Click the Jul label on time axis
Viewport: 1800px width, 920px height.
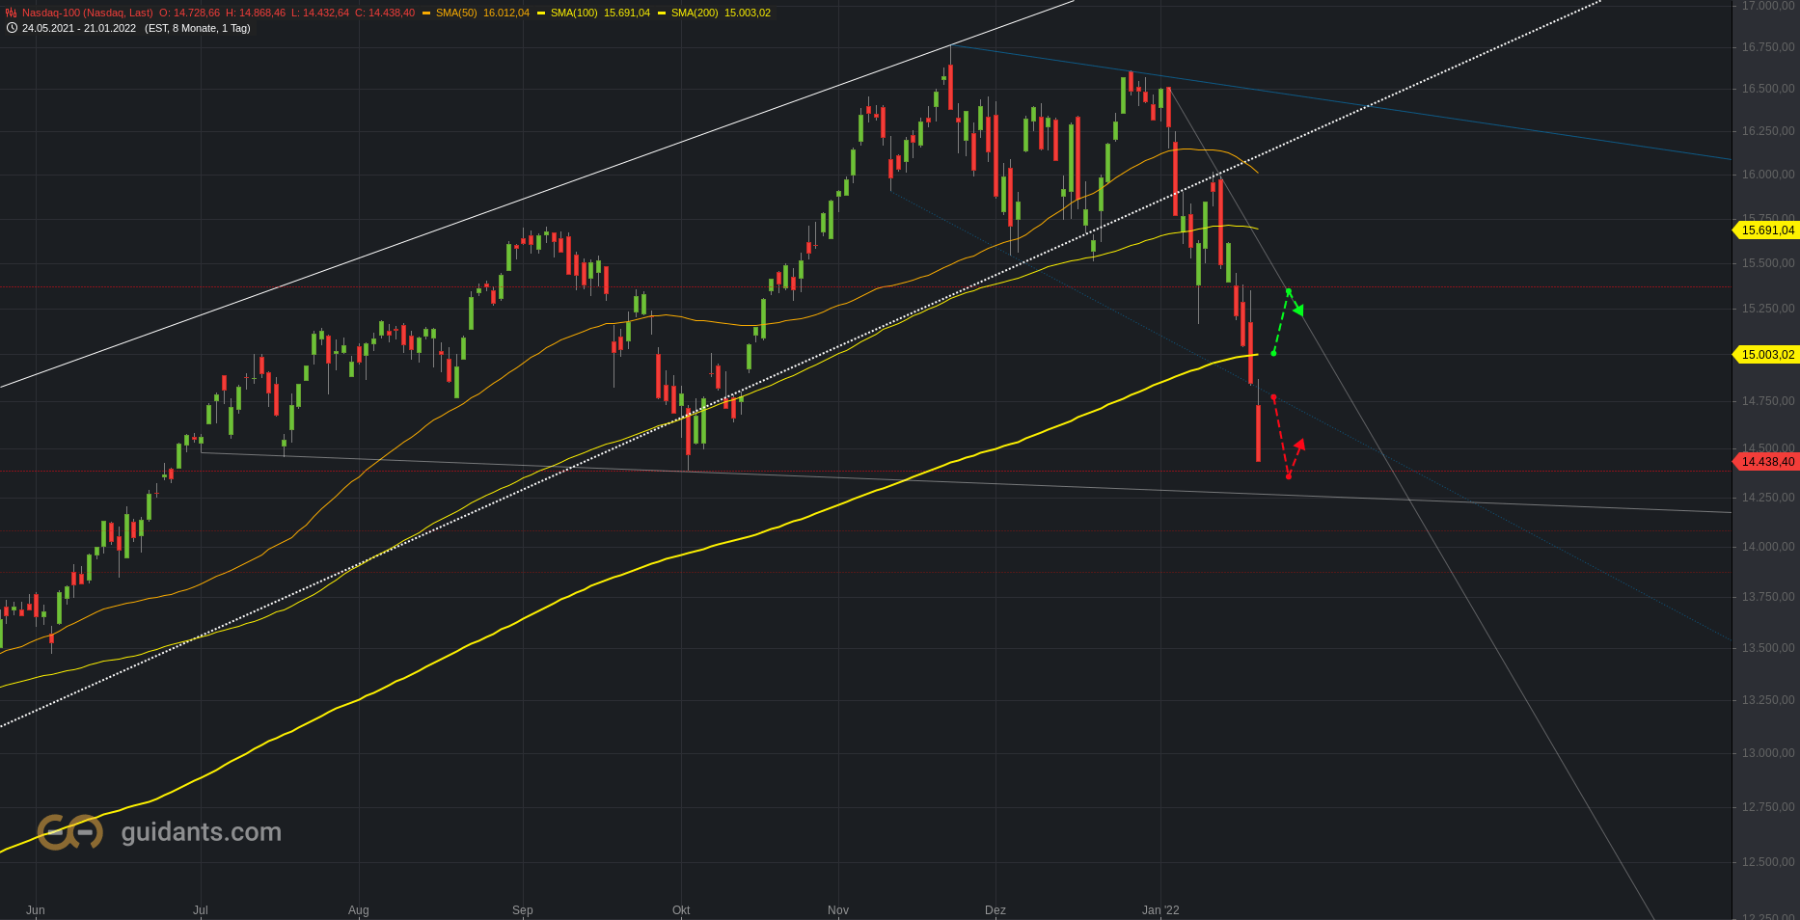(x=201, y=910)
